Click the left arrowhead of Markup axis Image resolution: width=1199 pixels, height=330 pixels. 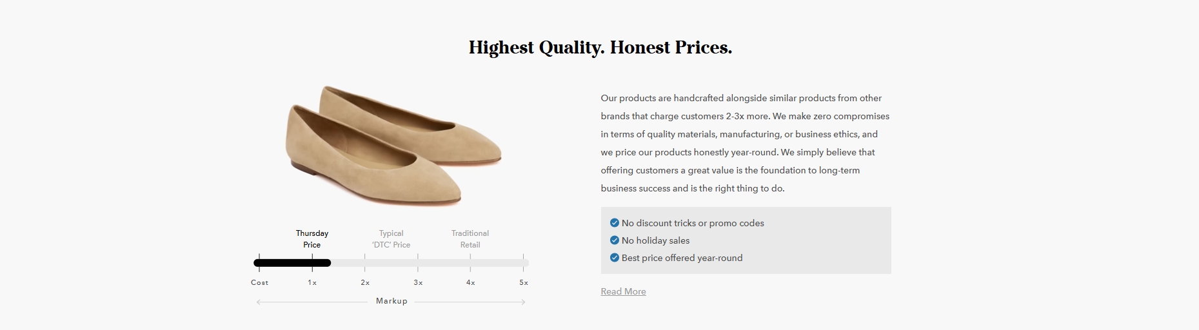coord(259,302)
